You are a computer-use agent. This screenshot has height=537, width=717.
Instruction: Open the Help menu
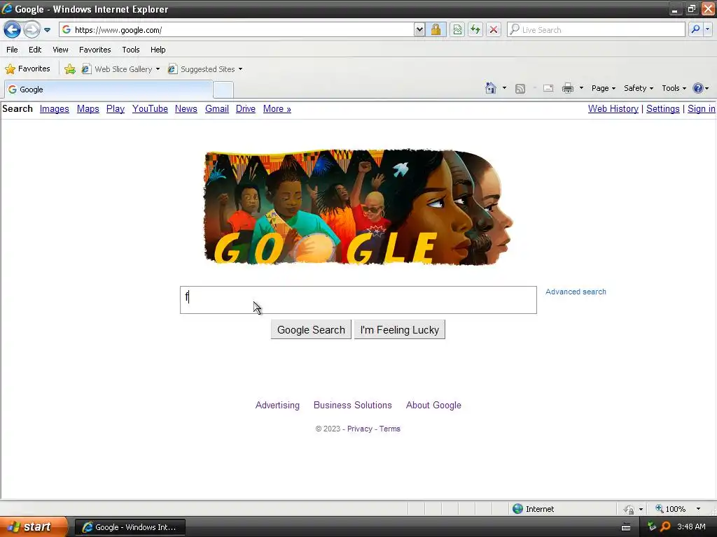158,50
